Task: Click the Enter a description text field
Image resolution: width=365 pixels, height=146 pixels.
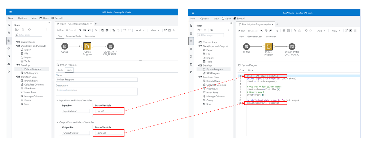Action: 97,91
